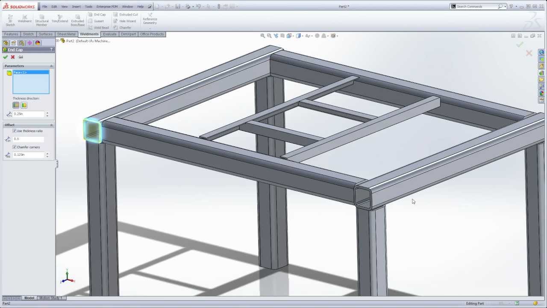Confirm End Cap with green checkmark
The height and width of the screenshot is (308, 547).
pyautogui.click(x=5, y=57)
